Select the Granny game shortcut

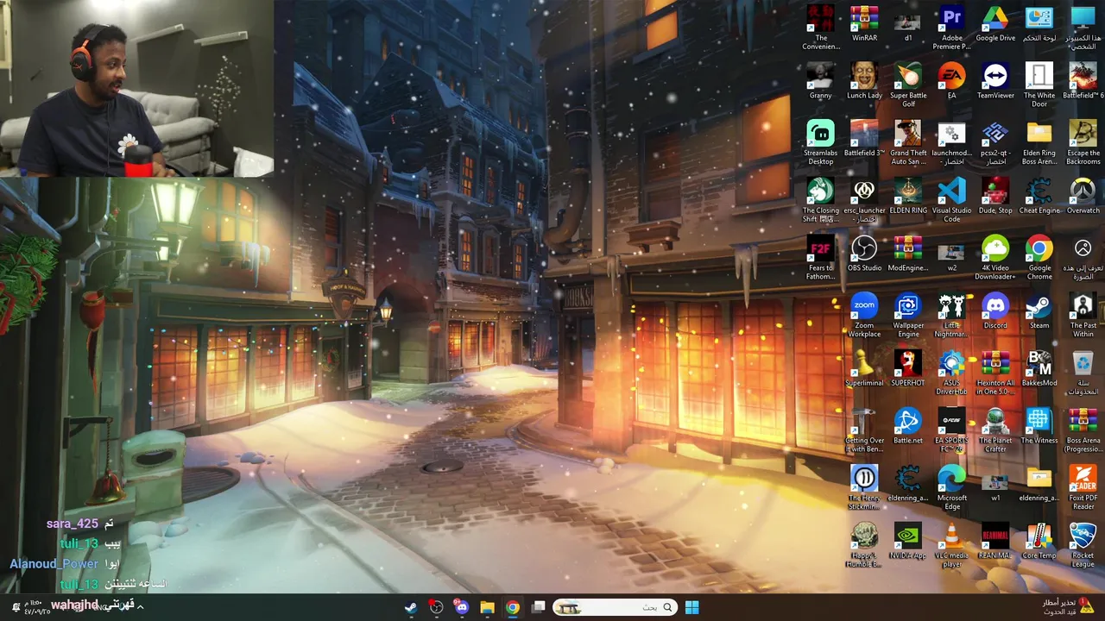click(821, 81)
